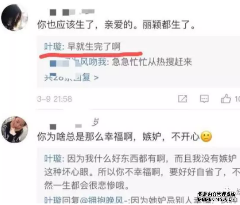Open 叶璇 profile in second thread

[x=53, y=158]
